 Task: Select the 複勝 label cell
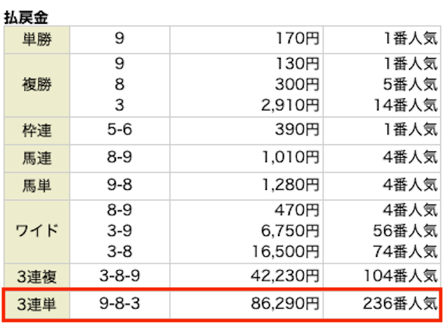click(37, 85)
